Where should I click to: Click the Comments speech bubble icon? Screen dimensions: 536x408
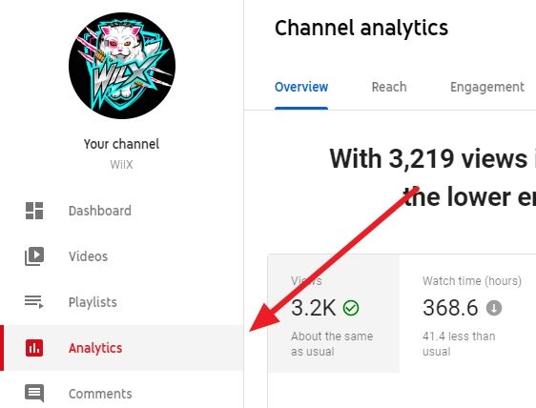pyautogui.click(x=34, y=394)
